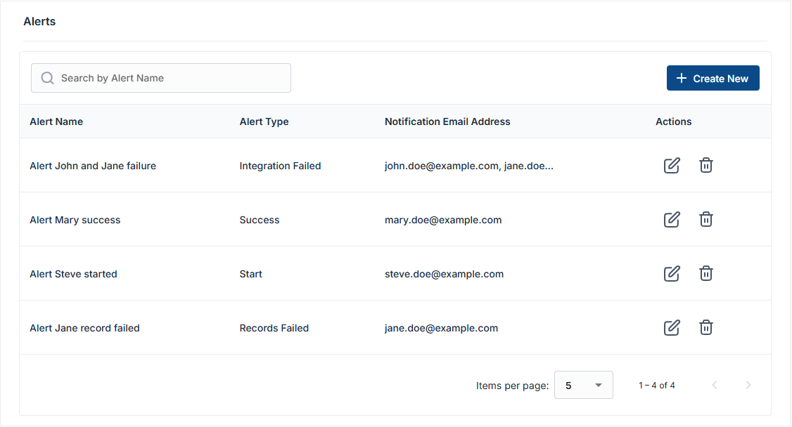792x427 pixels.
Task: Edit the Alert Steve started entry
Action: coord(672,274)
